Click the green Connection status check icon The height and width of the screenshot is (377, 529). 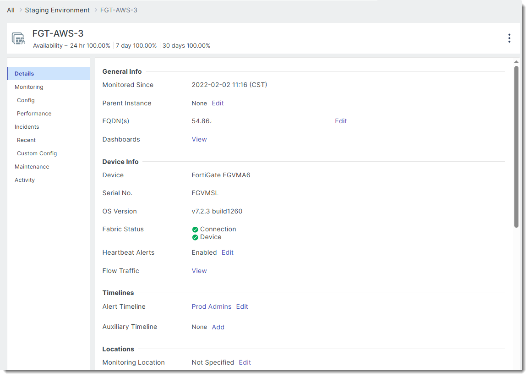(195, 229)
